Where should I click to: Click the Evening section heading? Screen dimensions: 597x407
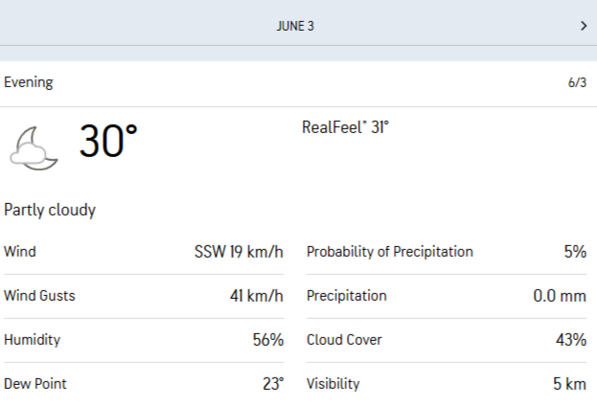29,82
